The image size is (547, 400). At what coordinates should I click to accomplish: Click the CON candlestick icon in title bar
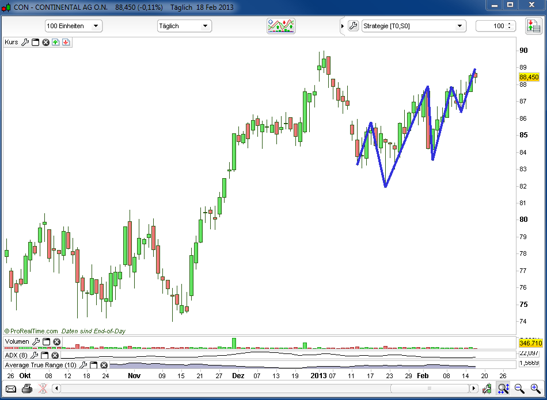pos(6,7)
